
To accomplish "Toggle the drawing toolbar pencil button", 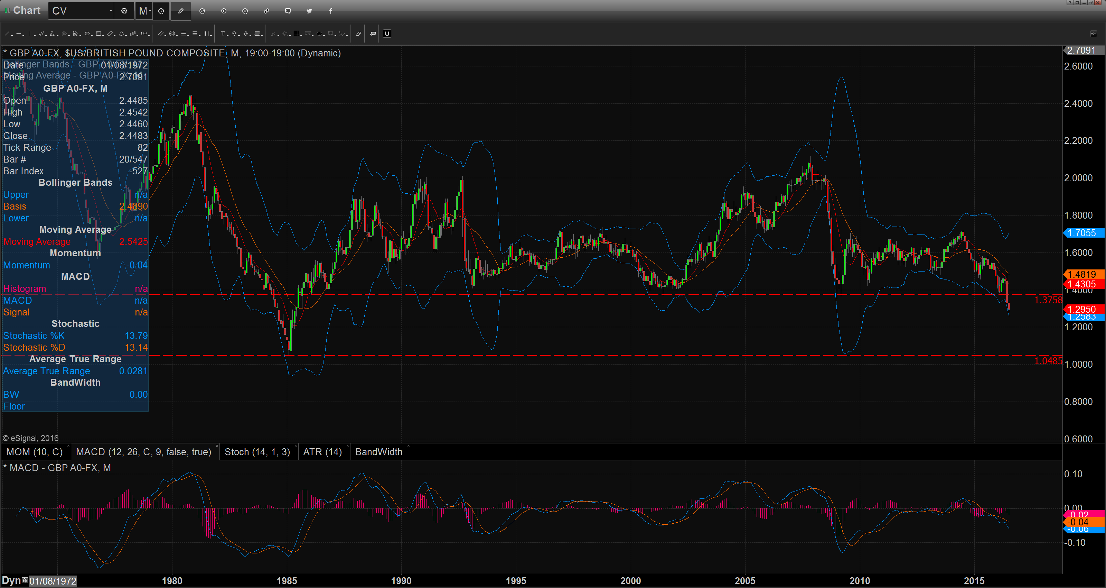I will 181,11.
